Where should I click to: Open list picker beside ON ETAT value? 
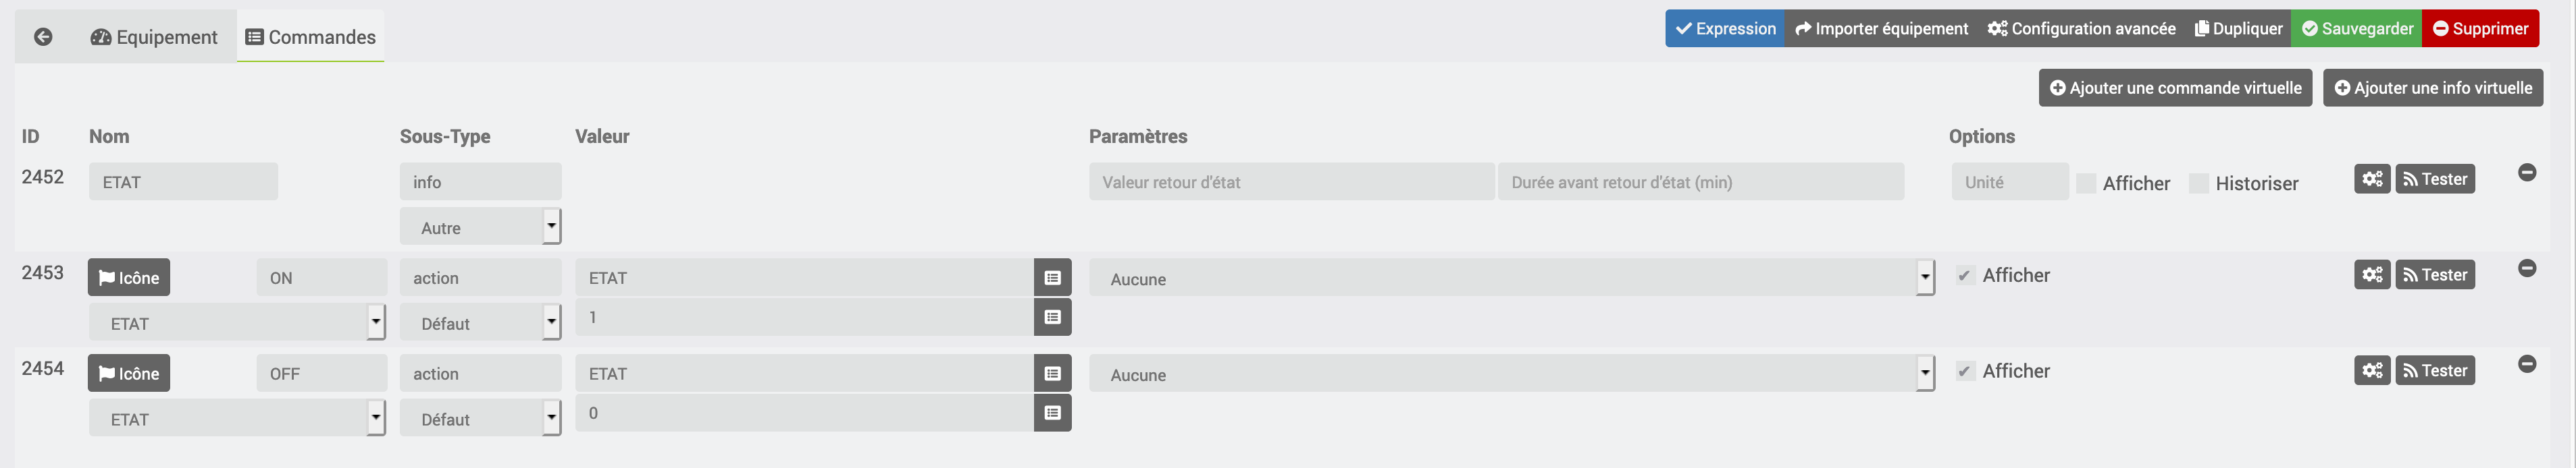pos(1052,277)
